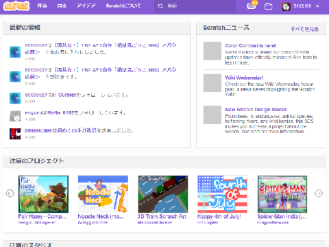This screenshot has width=329, height=247.
Task: Expand the account dropdown arrow
Action: click(317, 6)
